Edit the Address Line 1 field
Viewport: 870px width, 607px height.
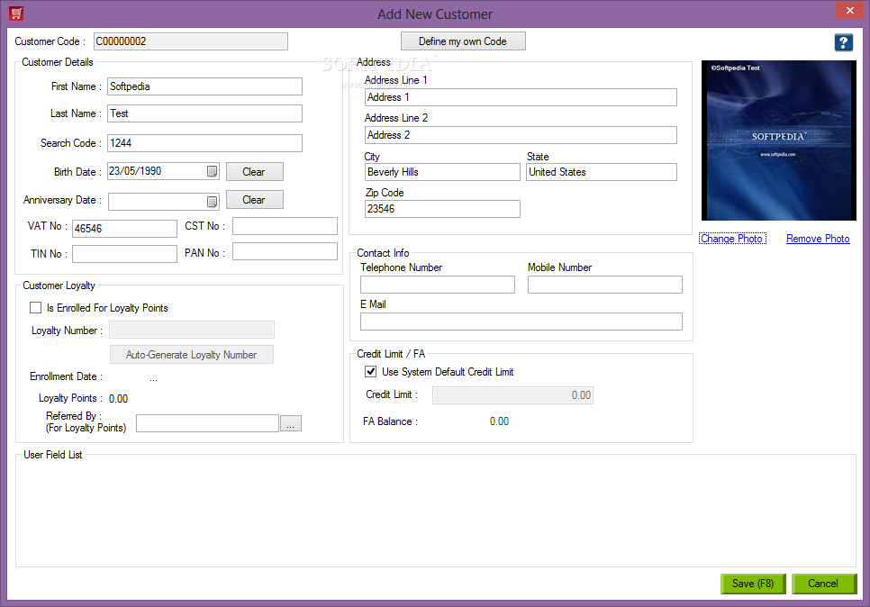coord(521,97)
